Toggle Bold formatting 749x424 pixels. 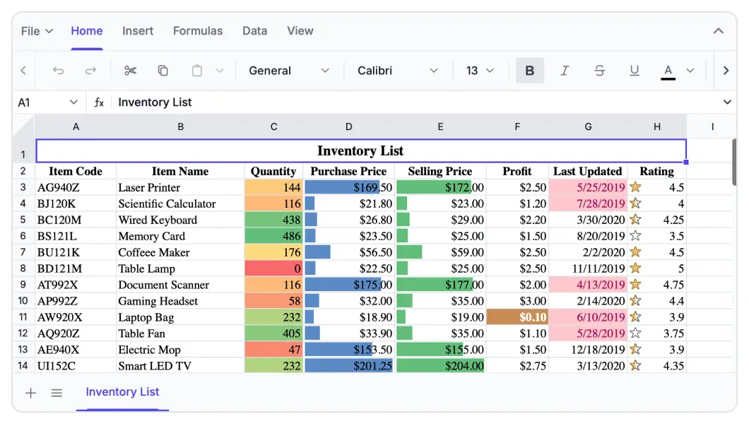coord(530,71)
